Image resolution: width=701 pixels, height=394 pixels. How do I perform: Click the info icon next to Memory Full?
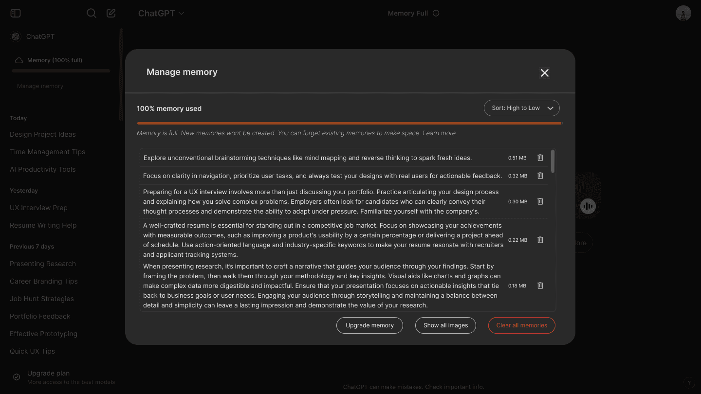(436, 13)
